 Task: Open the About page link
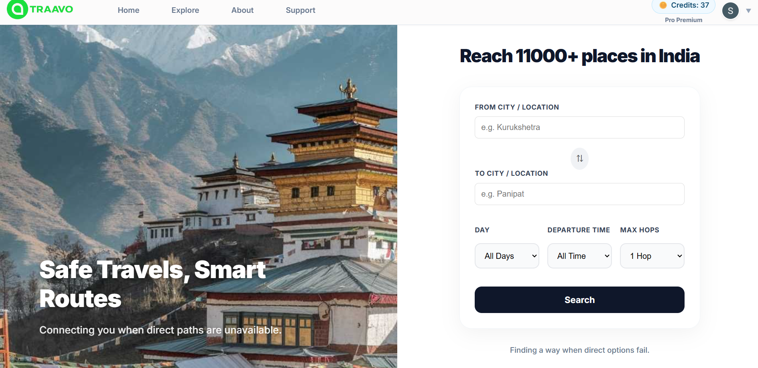pyautogui.click(x=242, y=10)
